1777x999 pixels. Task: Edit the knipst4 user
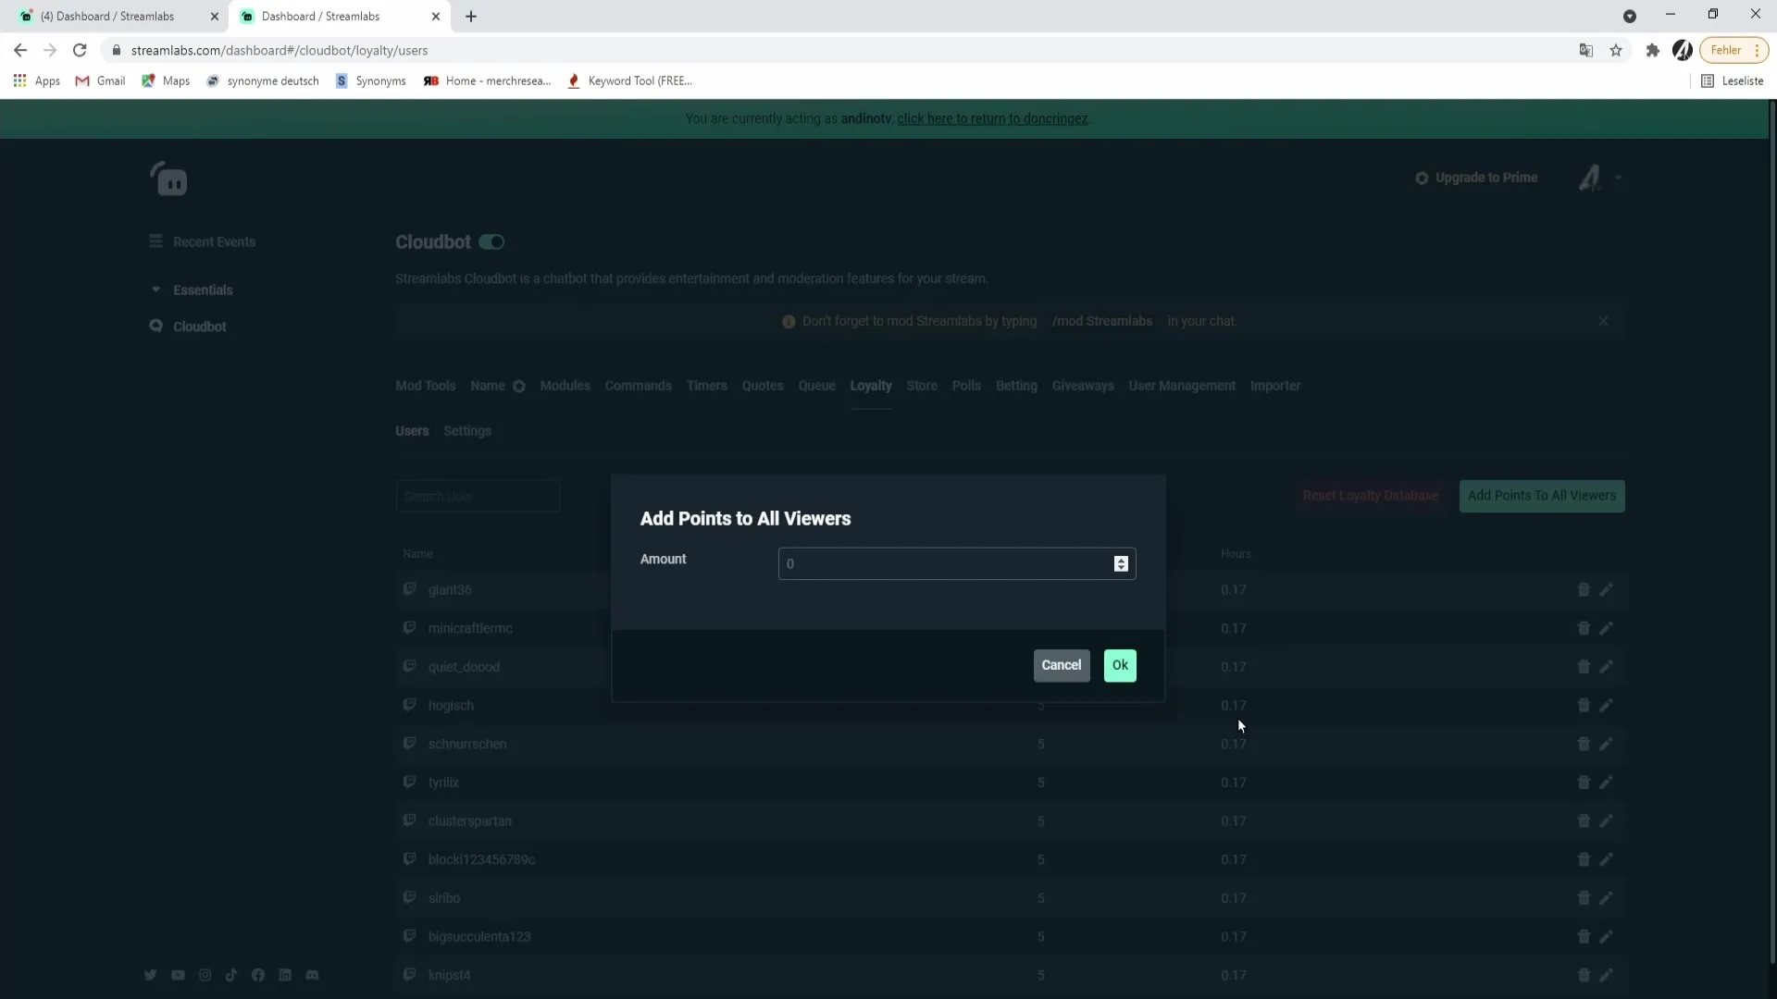[1606, 975]
